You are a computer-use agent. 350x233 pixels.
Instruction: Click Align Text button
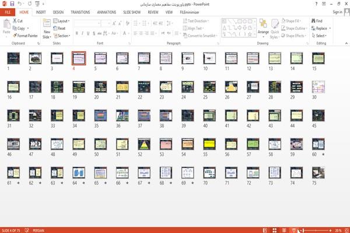[x=193, y=28]
